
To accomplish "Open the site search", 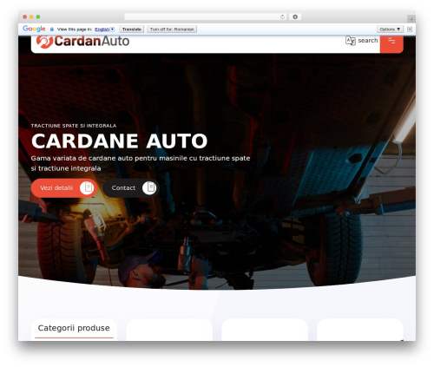I will point(368,41).
